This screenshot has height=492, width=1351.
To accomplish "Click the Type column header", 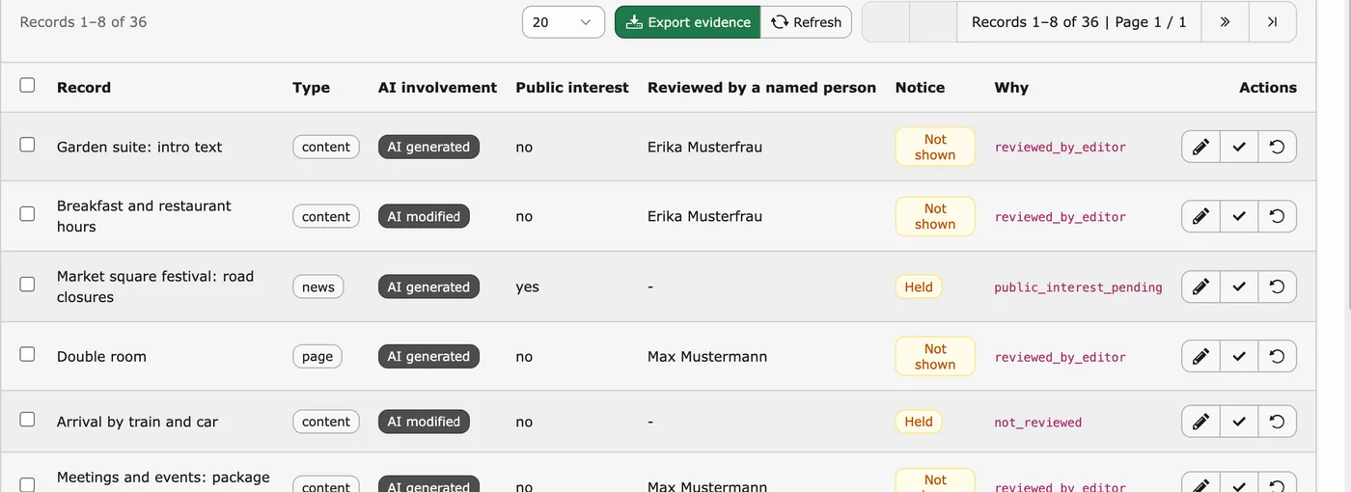I will (311, 87).
